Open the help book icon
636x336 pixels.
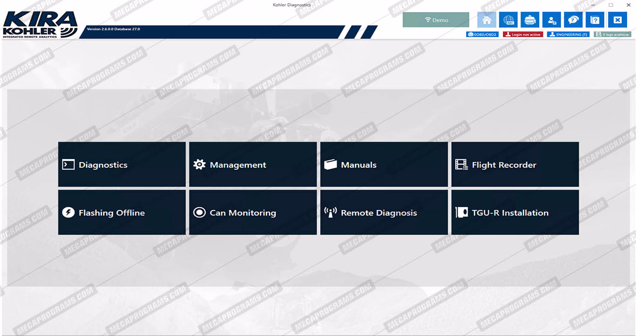595,20
